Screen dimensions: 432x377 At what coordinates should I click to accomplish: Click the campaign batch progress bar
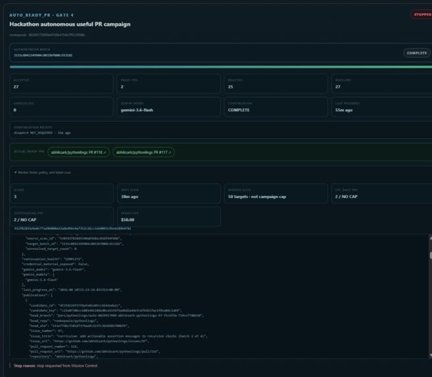coord(221,67)
